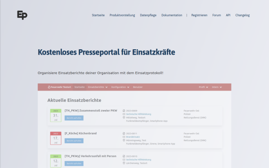The height and width of the screenshot is (168, 269).
Task: Select the Startseite tab in the red bar
Action: point(79,87)
